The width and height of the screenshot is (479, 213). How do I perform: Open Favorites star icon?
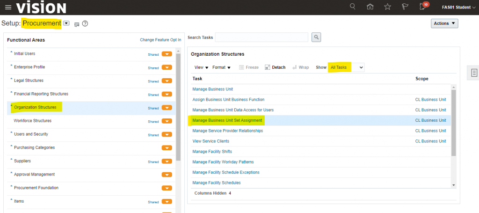[x=387, y=7]
